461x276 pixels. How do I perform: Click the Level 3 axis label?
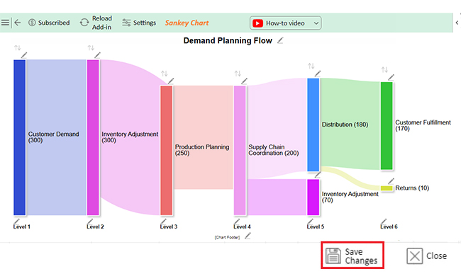point(169,226)
